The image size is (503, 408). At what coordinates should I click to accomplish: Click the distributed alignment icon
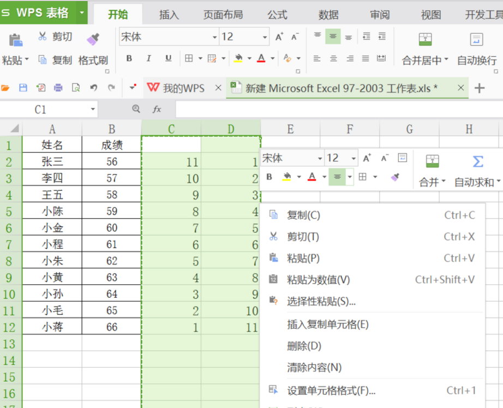click(x=381, y=58)
